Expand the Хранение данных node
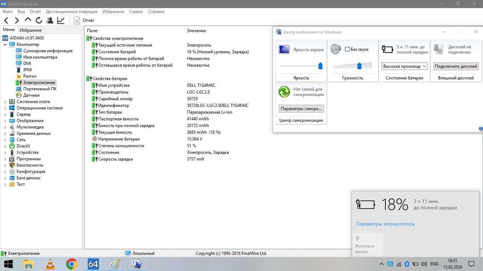Screen dimensions: 483x271 click(5, 134)
